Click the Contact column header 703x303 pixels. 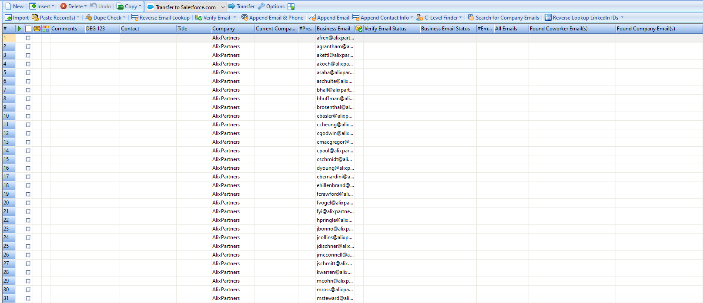pos(148,29)
